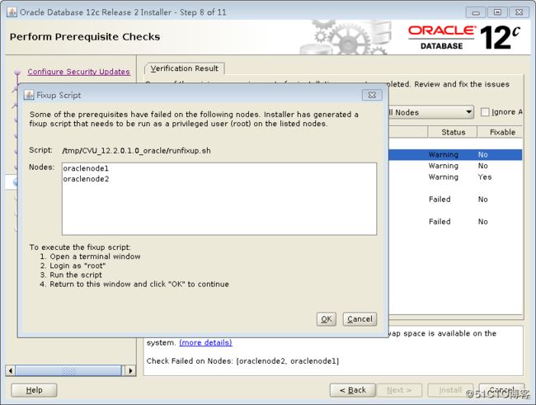
Task: Click the right arrow of sidebar scrollbar
Action: [x=130, y=370]
